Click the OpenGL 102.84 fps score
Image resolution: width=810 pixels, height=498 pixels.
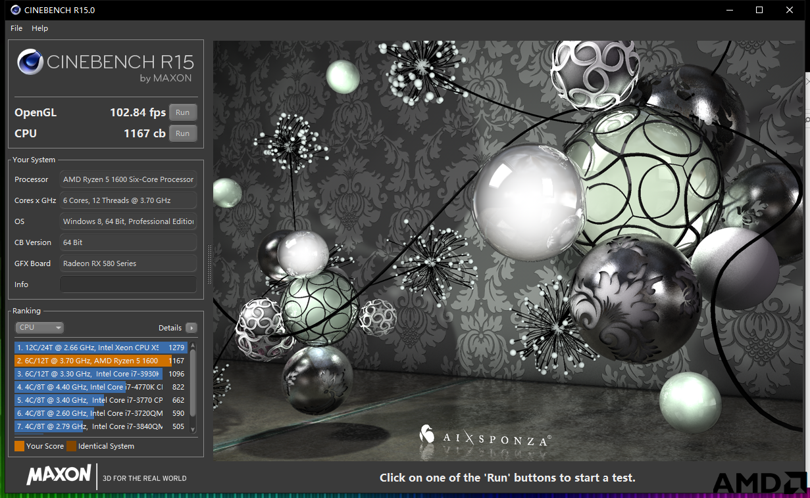(x=138, y=112)
